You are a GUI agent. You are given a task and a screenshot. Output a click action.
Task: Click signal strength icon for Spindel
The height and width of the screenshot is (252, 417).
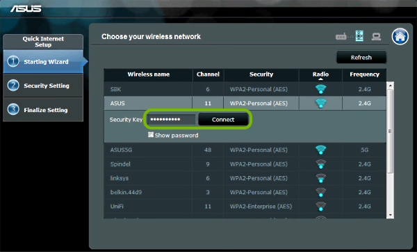(320, 164)
